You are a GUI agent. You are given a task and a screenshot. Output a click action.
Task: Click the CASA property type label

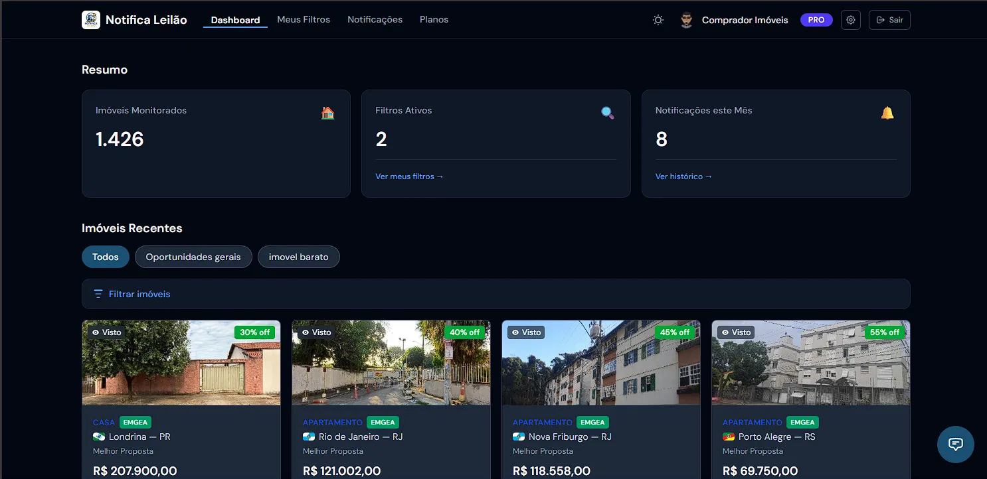[104, 423]
